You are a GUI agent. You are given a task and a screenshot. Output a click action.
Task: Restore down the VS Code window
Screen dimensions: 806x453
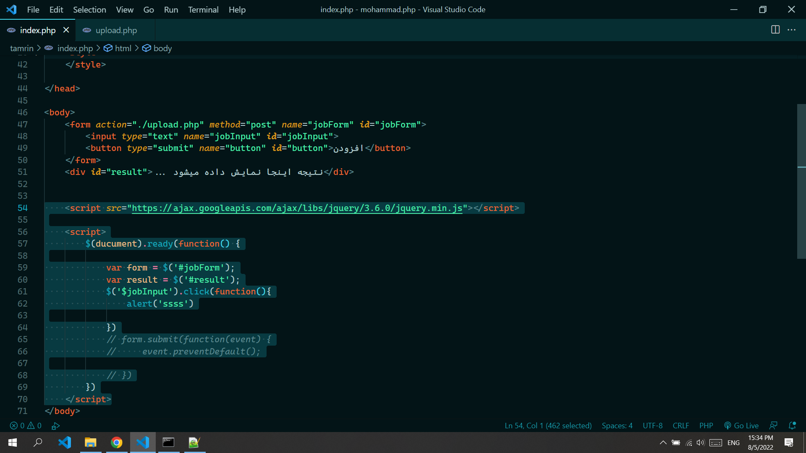(x=763, y=9)
